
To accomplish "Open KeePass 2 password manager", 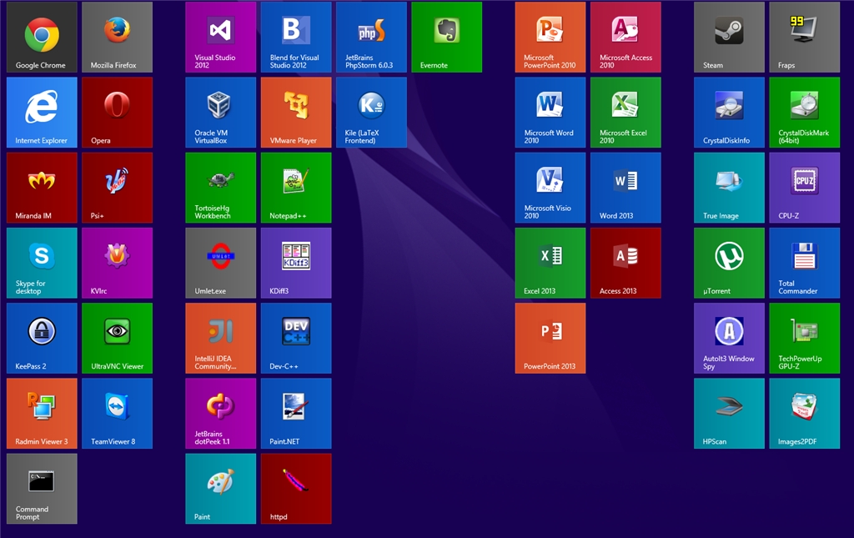I will point(42,338).
